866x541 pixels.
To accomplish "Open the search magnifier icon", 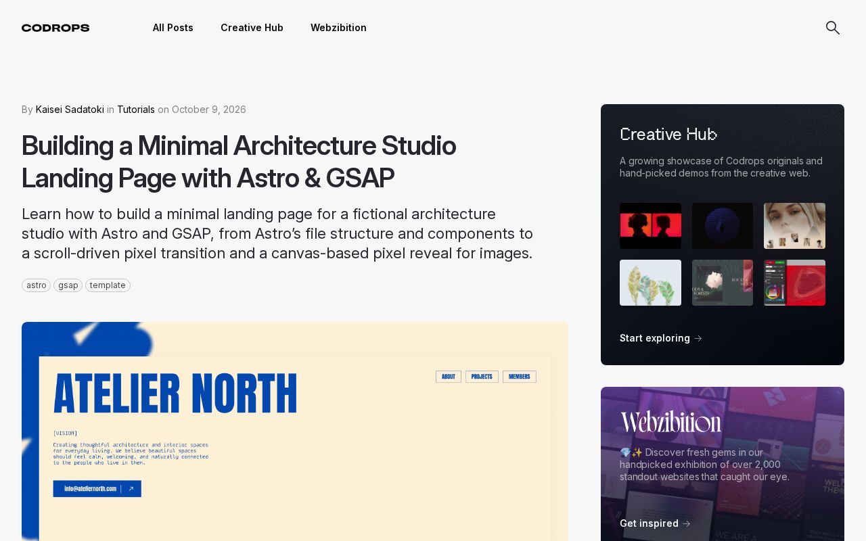I will point(833,28).
